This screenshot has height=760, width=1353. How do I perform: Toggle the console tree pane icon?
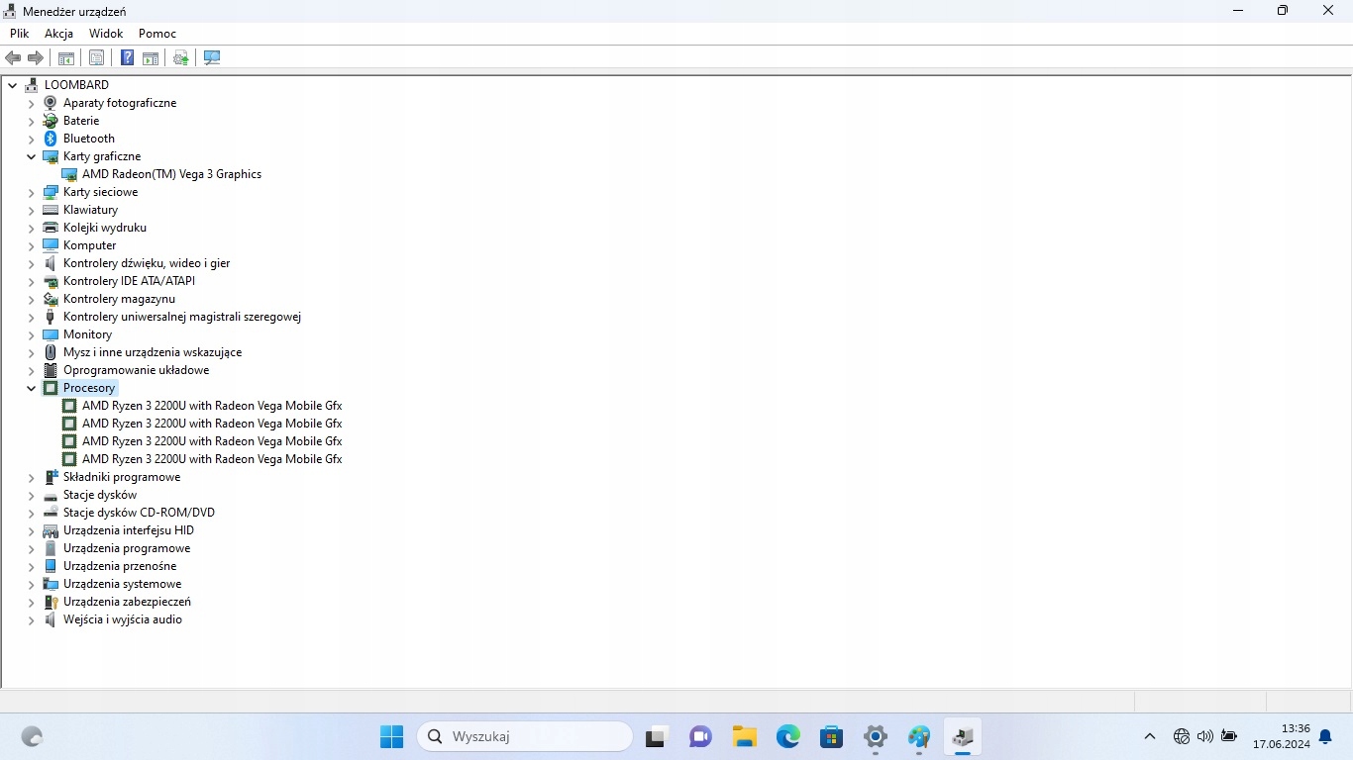click(66, 58)
